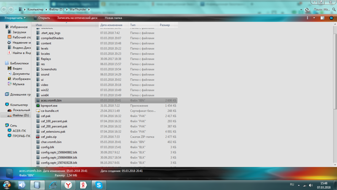The height and width of the screenshot is (190, 337).
Task: Launch Yandex Browser from taskbar
Action: tap(68, 185)
